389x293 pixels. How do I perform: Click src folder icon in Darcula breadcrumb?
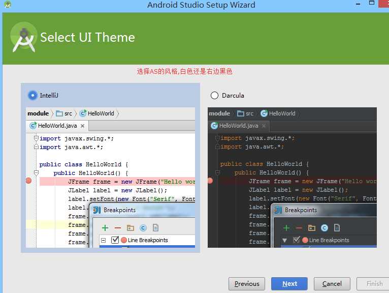click(x=241, y=113)
